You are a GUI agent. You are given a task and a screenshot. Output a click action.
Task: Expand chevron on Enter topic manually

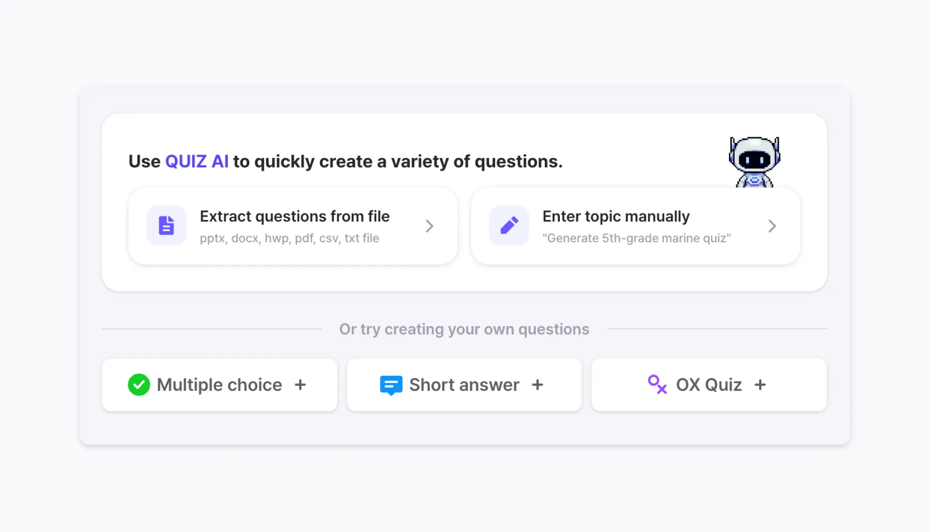click(772, 226)
